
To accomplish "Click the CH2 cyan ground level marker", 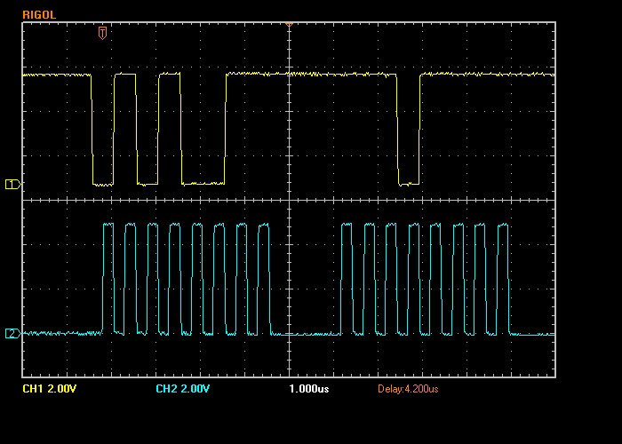I will click(x=12, y=333).
